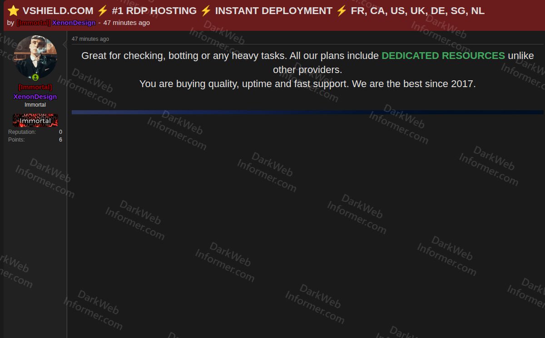
Task: Open XenonDesign profile link in thread header
Action: (x=74, y=23)
